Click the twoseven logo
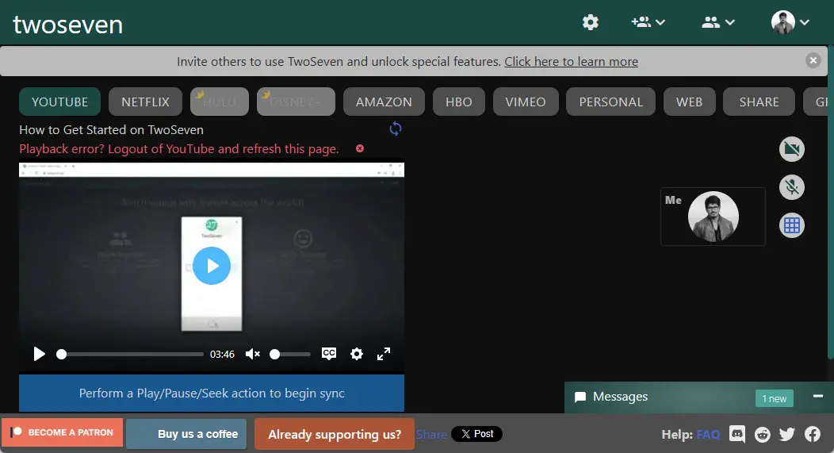 67,25
